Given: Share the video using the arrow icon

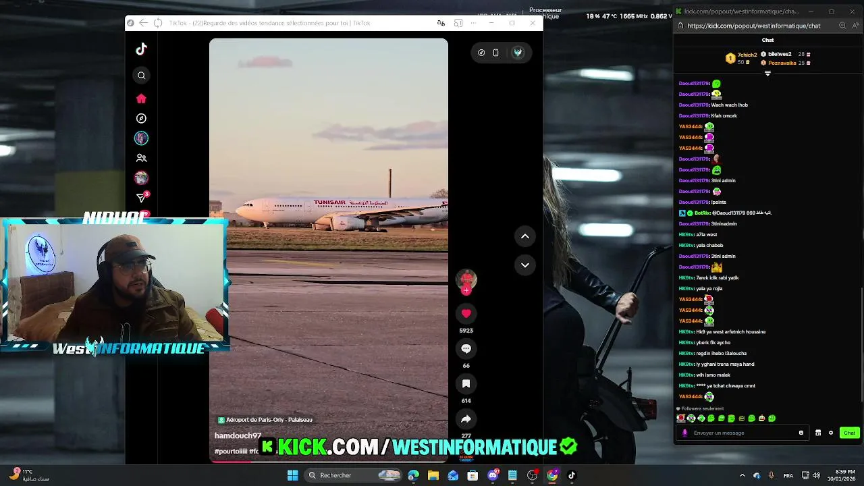Looking at the screenshot, I should coord(466,419).
